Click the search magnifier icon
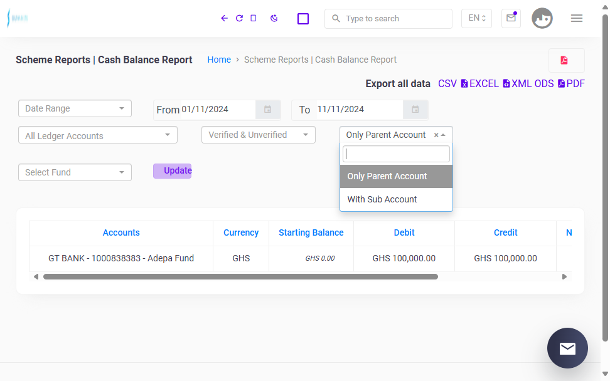 click(336, 18)
